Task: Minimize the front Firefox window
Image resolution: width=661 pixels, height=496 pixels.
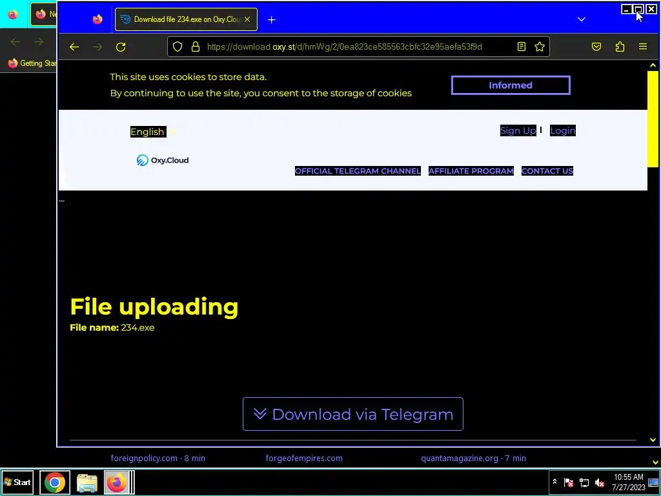Action: point(626,9)
